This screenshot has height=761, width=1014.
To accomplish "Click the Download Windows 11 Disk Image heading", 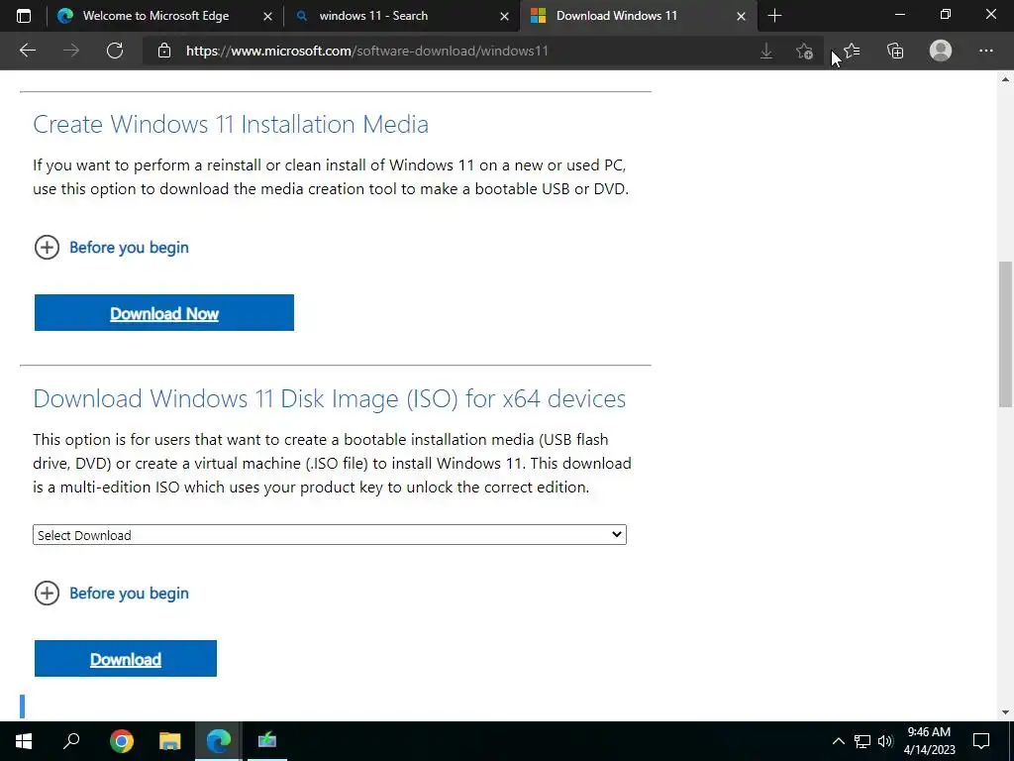I will (329, 398).
